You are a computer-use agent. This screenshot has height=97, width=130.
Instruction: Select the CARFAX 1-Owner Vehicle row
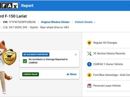[108, 64]
